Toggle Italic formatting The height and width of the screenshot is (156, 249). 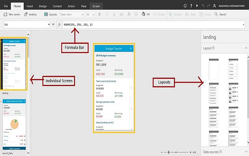click(107, 14)
